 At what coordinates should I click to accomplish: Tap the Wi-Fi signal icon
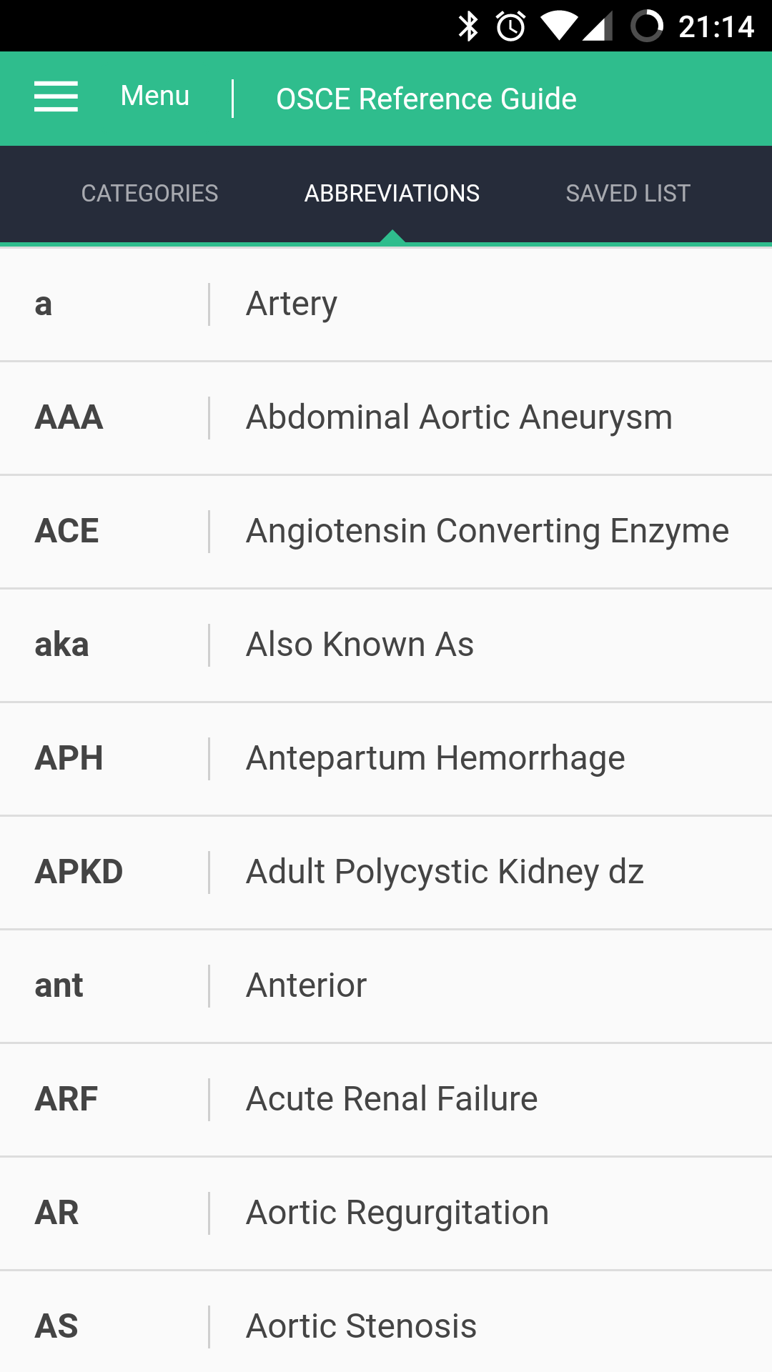coord(558,26)
